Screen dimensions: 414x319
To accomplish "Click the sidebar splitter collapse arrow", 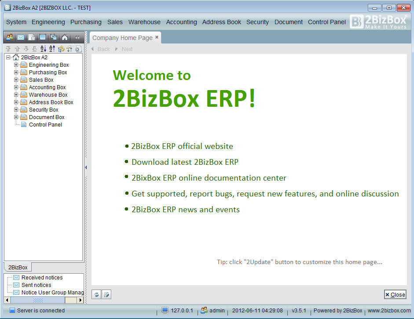I will pos(86,167).
